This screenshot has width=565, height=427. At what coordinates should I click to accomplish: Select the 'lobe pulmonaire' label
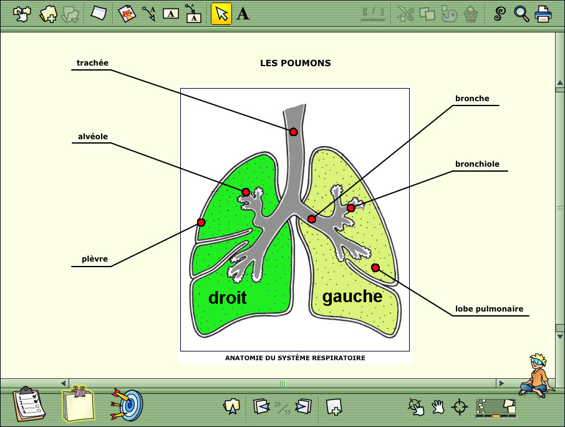click(489, 309)
